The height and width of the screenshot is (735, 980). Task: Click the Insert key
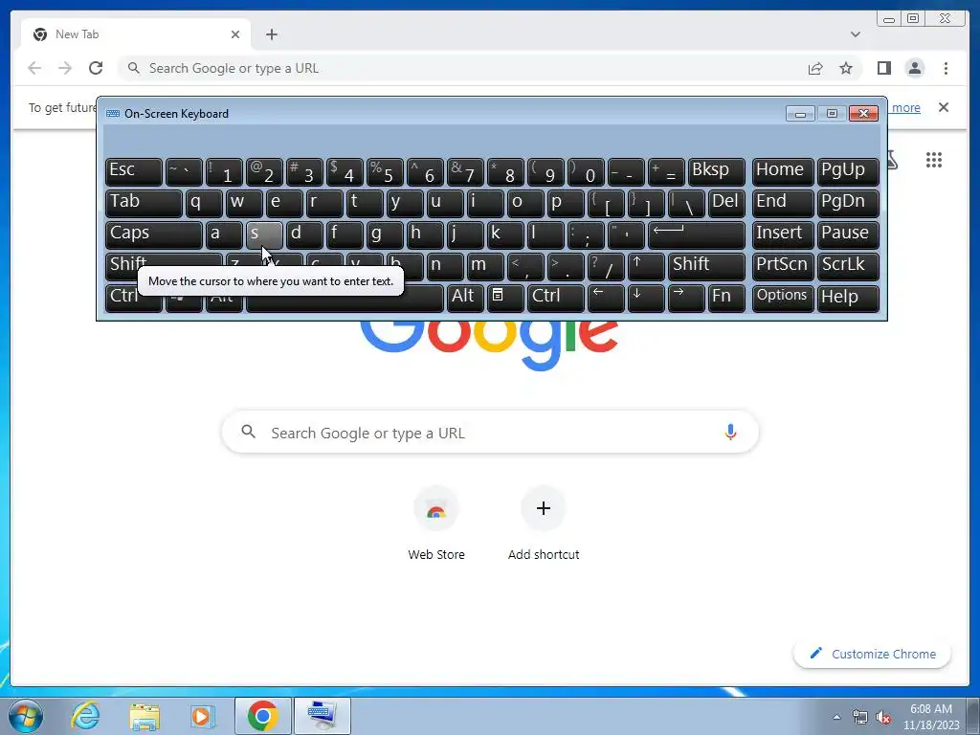[783, 234]
